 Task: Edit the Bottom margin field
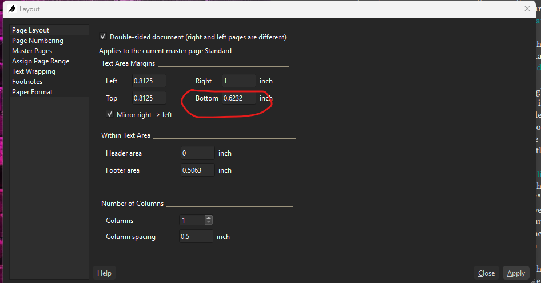coord(238,98)
